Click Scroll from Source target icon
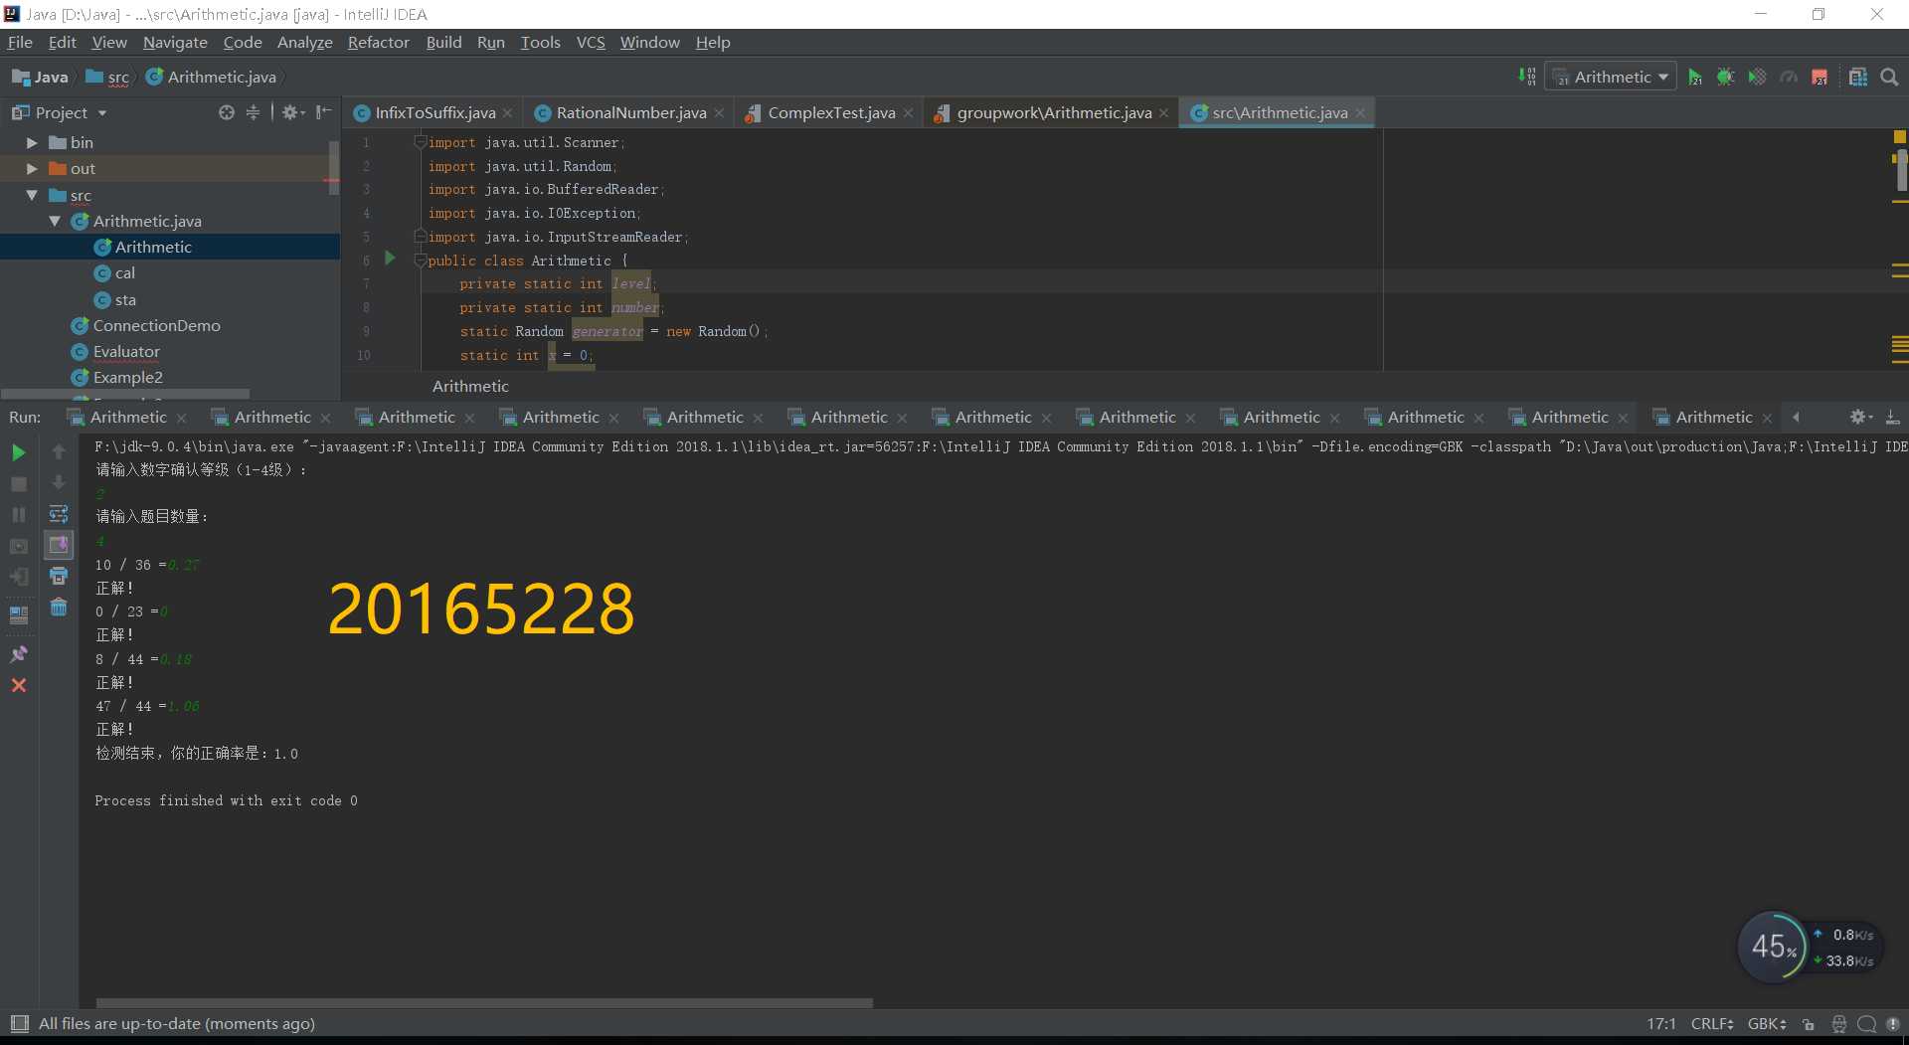1909x1045 pixels. point(227,112)
